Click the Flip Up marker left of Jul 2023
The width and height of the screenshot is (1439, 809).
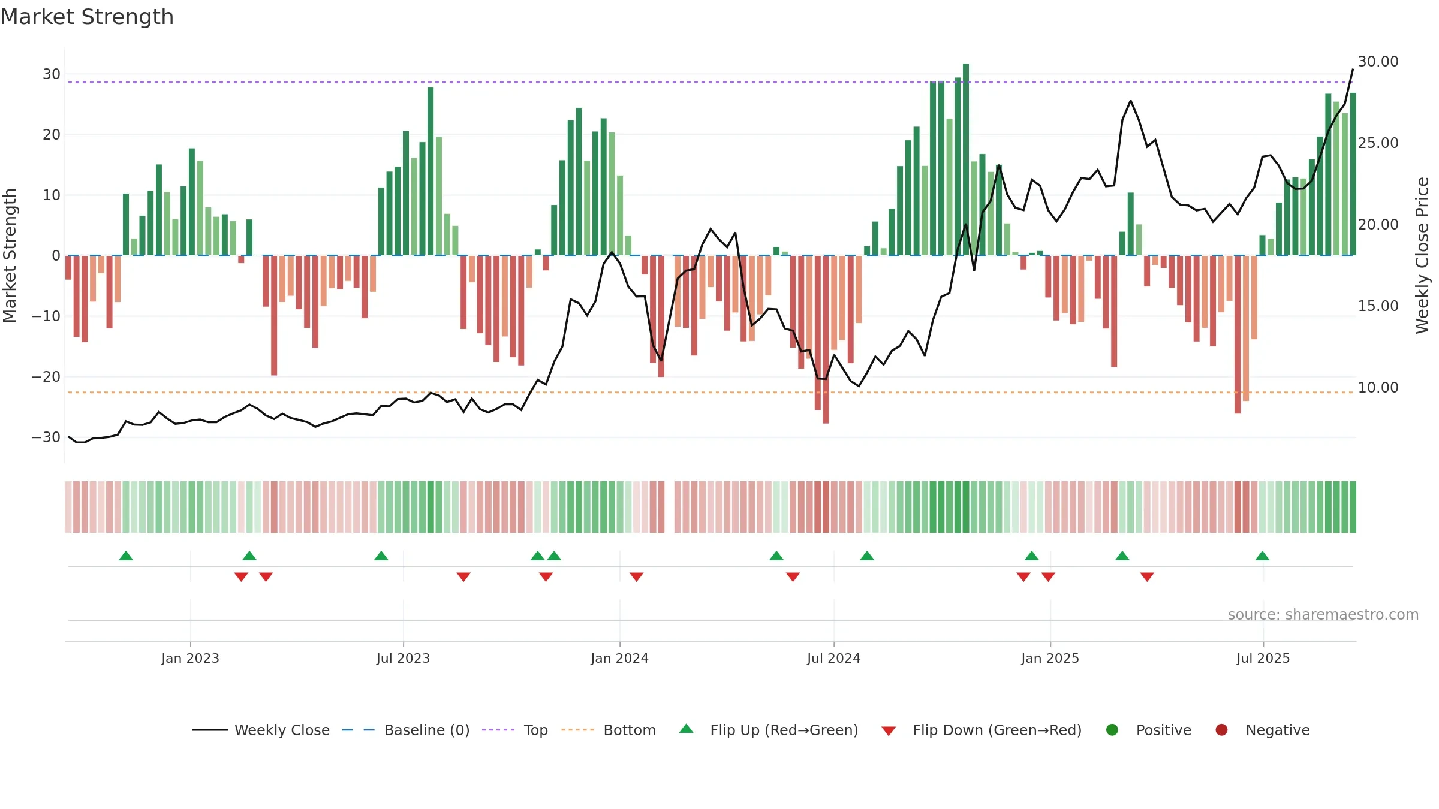(381, 556)
